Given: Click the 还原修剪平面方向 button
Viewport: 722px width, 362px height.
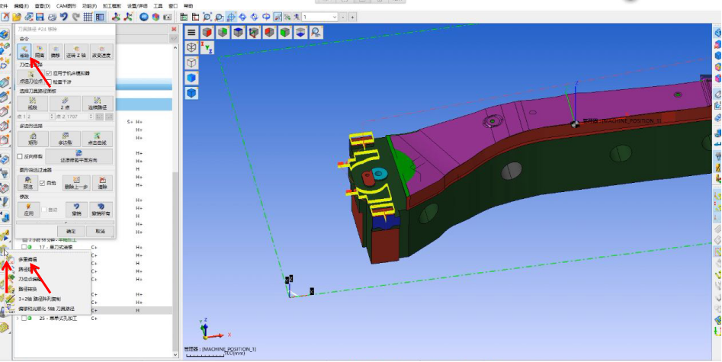Looking at the screenshot, I should 79,156.
